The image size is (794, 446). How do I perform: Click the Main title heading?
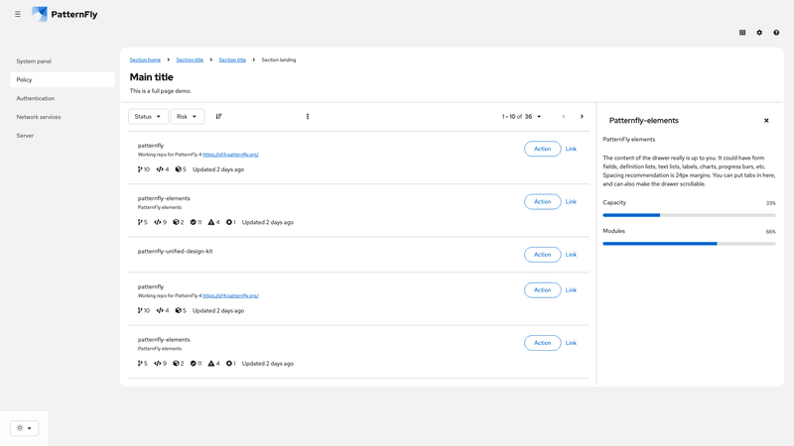[152, 77]
